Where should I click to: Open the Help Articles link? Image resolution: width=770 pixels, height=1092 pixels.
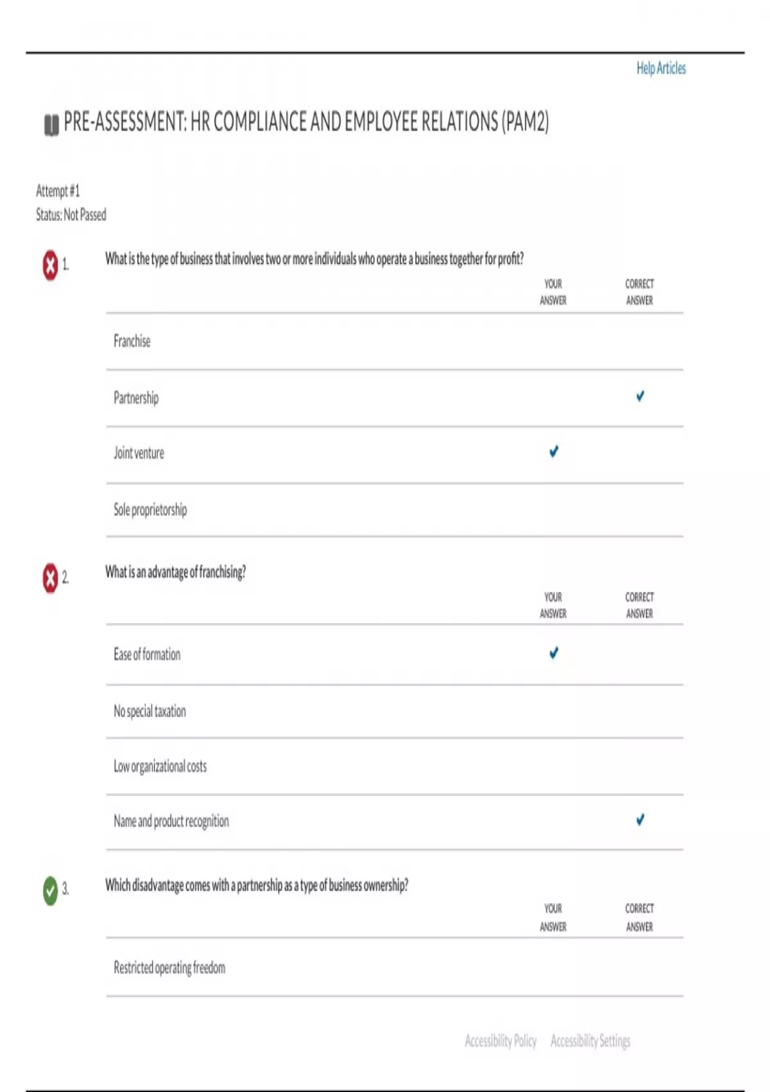(x=661, y=68)
